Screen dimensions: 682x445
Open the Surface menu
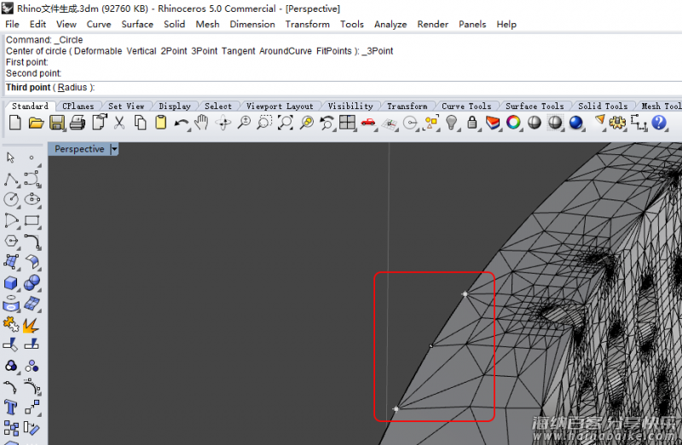pyautogui.click(x=137, y=25)
